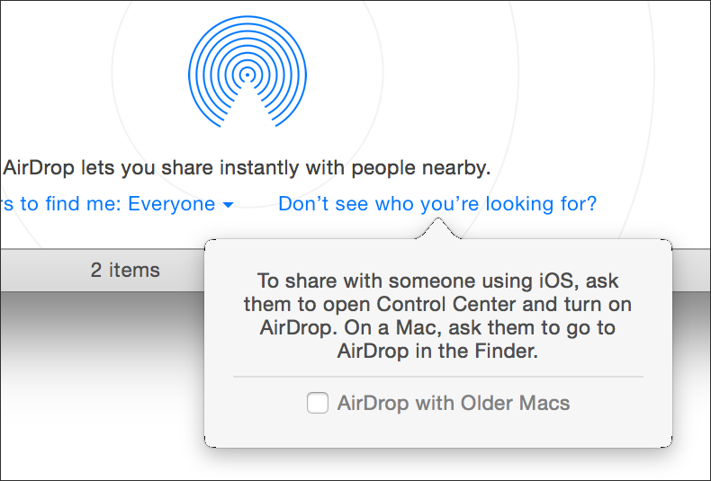This screenshot has height=481, width=711.
Task: Click the status bar area left of "2 items"
Action: 45,271
